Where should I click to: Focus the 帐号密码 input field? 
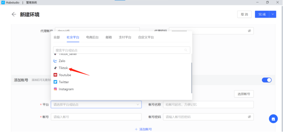tap(208, 117)
